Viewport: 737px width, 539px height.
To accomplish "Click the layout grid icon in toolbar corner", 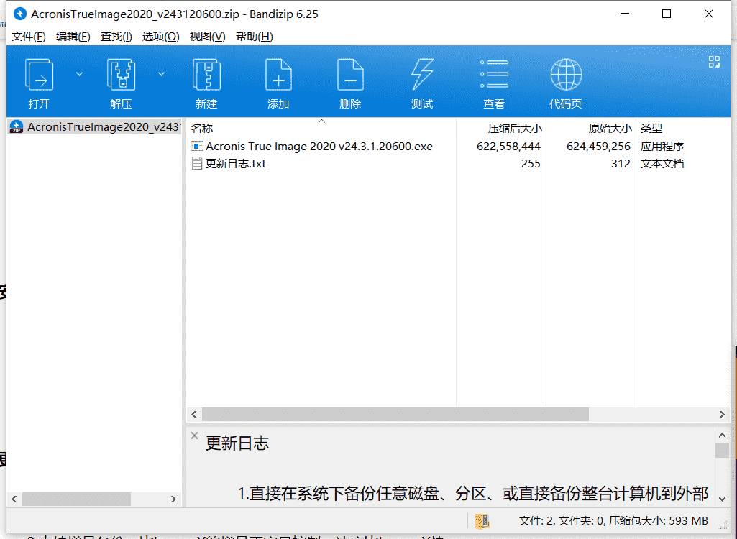I will pos(714,62).
